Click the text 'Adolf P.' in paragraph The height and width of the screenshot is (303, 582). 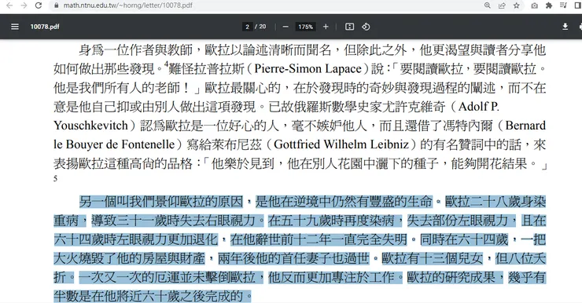[479, 107]
